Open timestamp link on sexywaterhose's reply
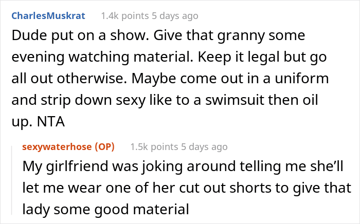 pos(204,147)
